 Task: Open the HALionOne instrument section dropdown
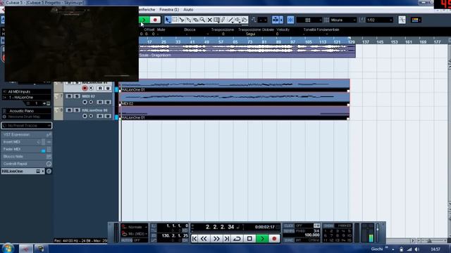coord(23,171)
